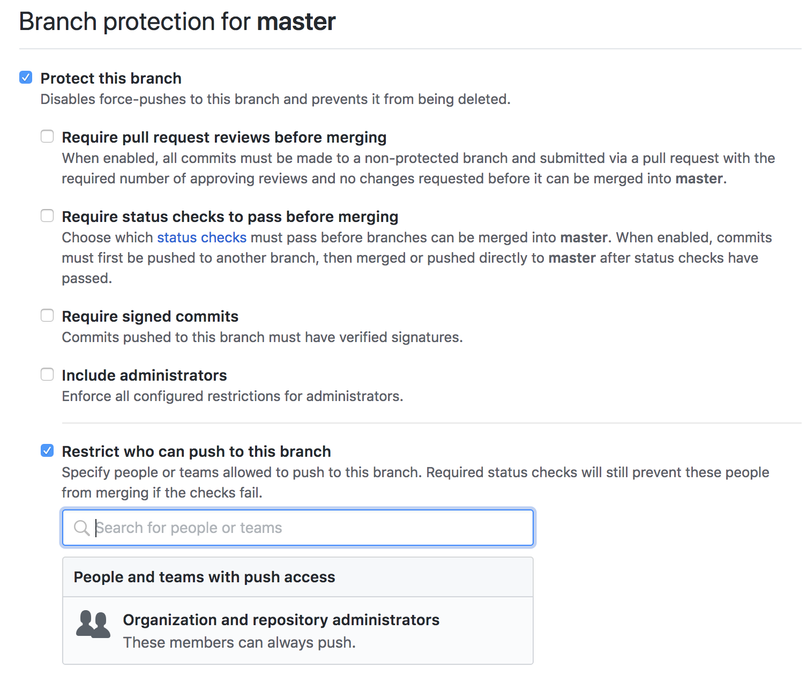
Task: Check the Include administrators option
Action: coord(47,374)
